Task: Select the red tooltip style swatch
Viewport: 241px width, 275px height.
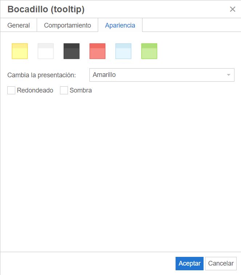Action: [x=97, y=51]
